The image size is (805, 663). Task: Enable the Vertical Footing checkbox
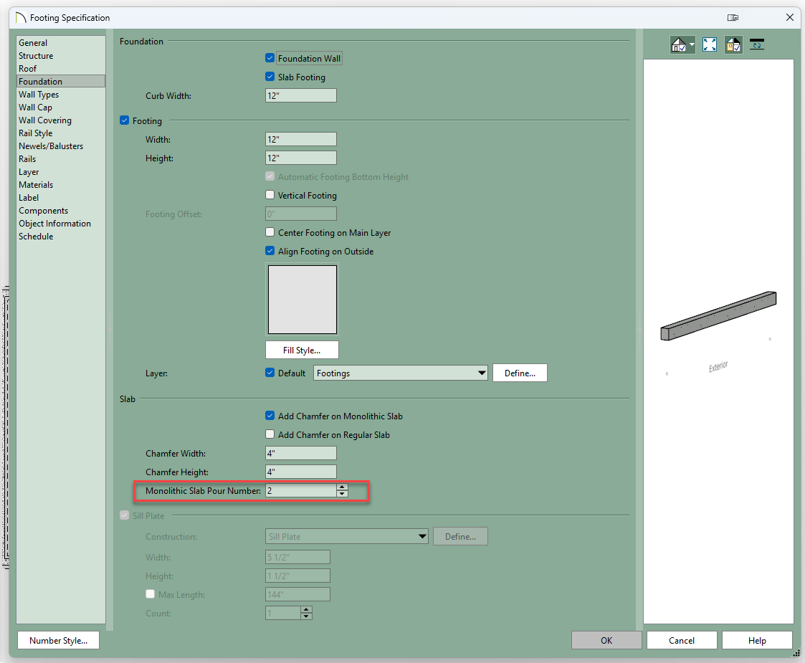[x=270, y=195]
